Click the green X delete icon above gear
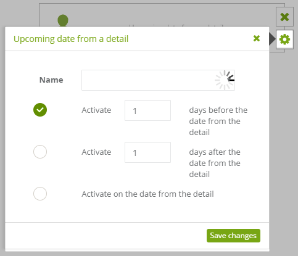Screen dimensions: 298x256 tap(284, 17)
